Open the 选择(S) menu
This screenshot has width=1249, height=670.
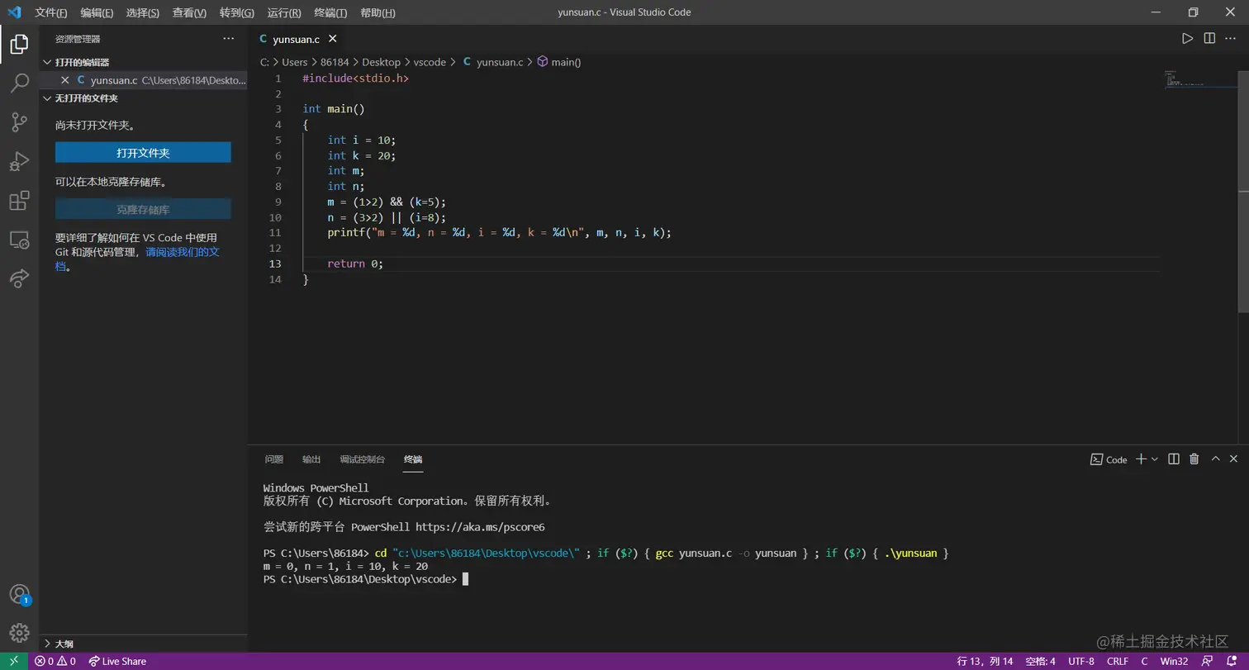143,12
